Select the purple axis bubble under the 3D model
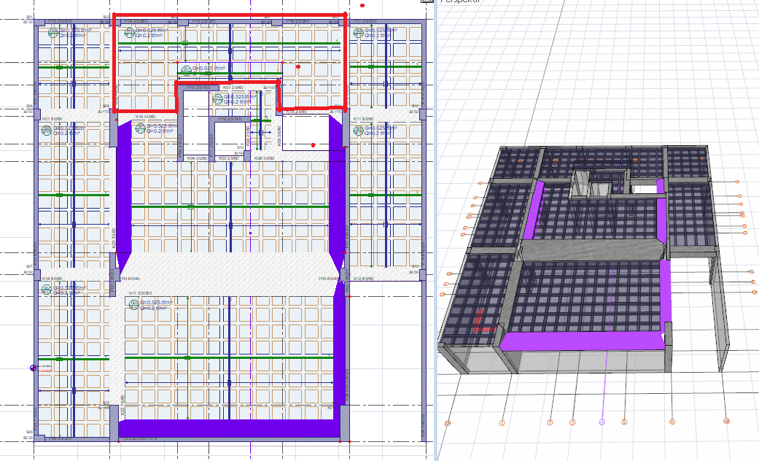Viewport: 759px width, 461px height. click(x=602, y=422)
